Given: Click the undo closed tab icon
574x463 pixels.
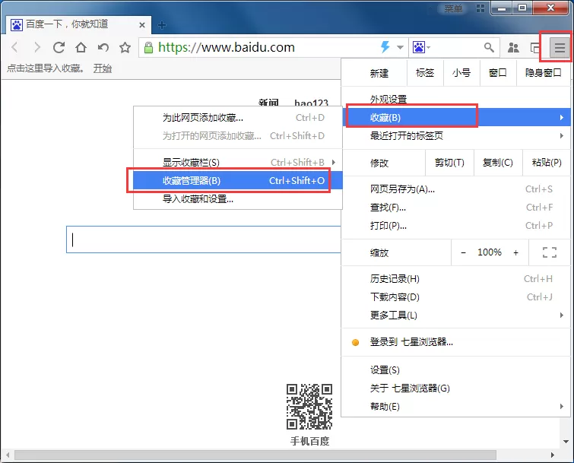Looking at the screenshot, I should tap(103, 48).
